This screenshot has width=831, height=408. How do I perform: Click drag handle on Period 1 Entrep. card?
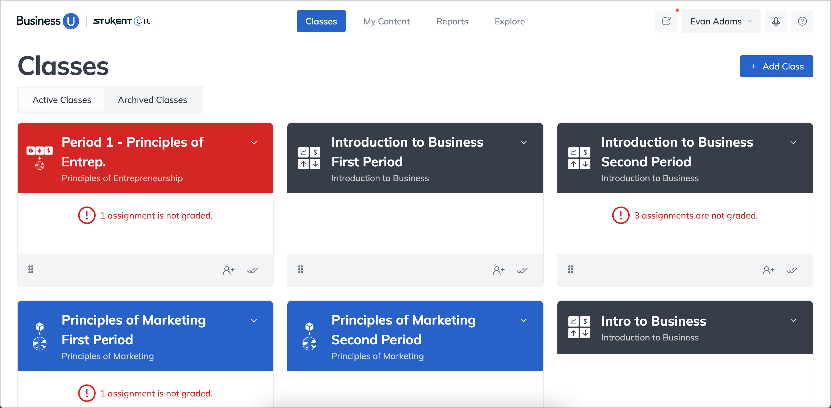tap(31, 270)
